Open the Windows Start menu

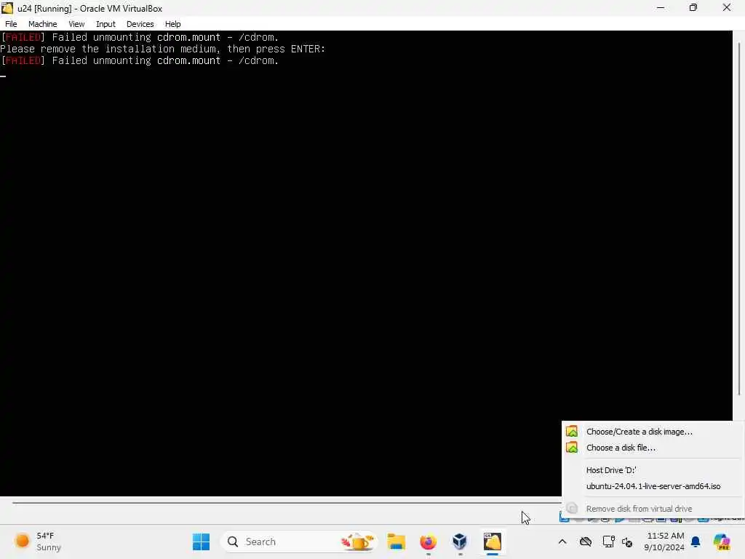click(201, 542)
